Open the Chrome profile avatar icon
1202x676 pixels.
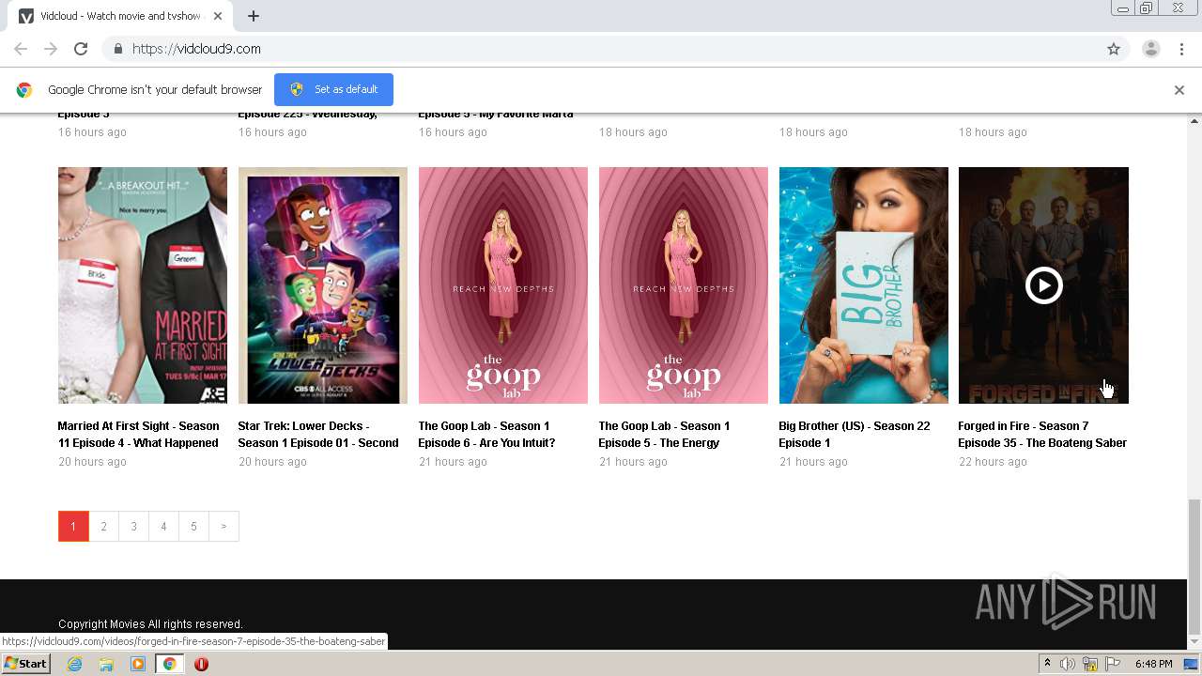coord(1150,49)
